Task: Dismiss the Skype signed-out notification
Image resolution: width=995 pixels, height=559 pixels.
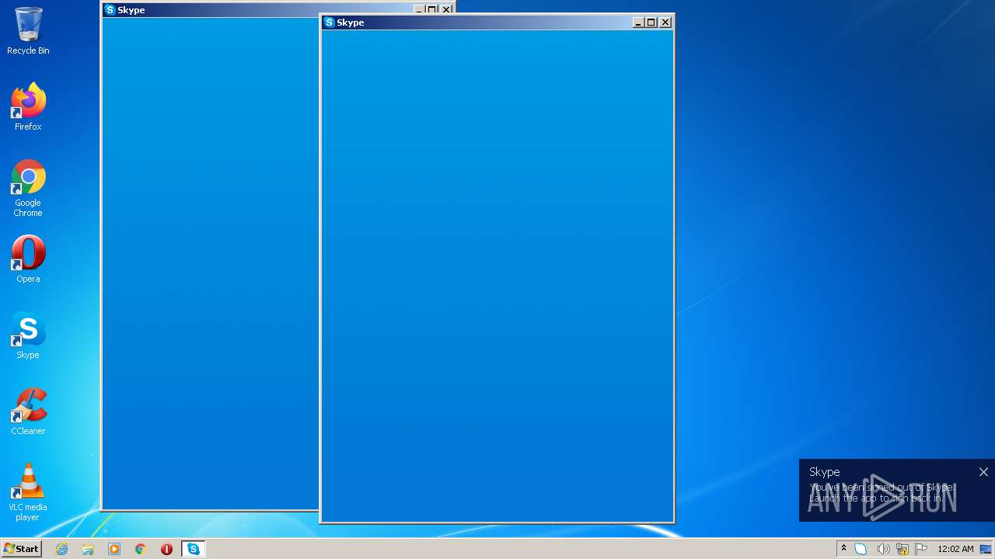Action: [983, 471]
